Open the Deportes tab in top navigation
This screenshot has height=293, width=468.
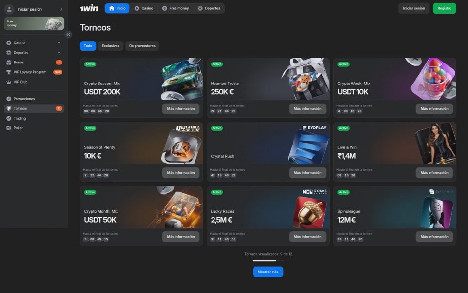coord(209,8)
